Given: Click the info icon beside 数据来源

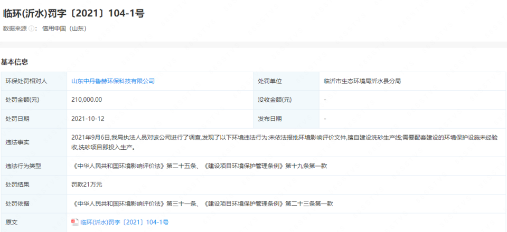Looking at the screenshot, I should click(31, 28).
